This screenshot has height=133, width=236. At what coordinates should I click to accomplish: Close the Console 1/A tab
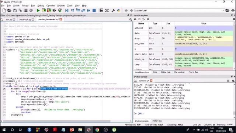click(151, 81)
